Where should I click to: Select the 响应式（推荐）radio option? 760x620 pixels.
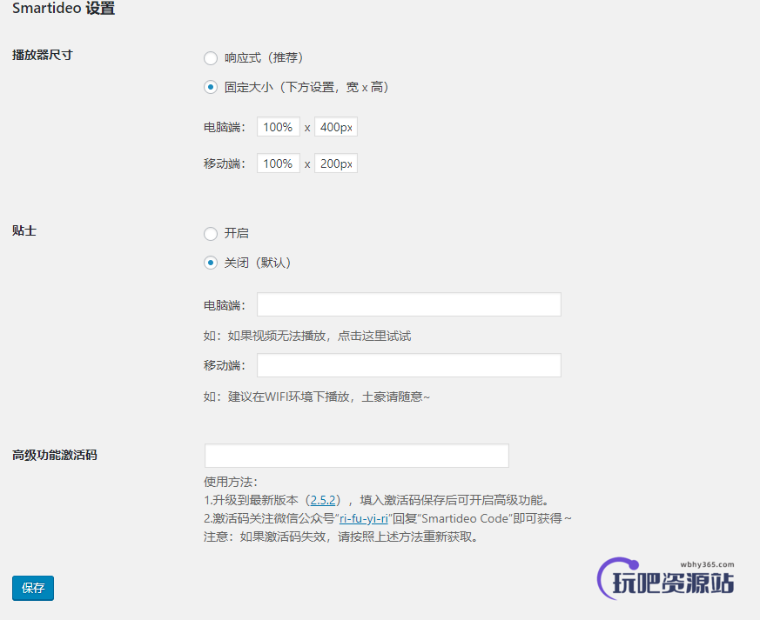point(211,58)
